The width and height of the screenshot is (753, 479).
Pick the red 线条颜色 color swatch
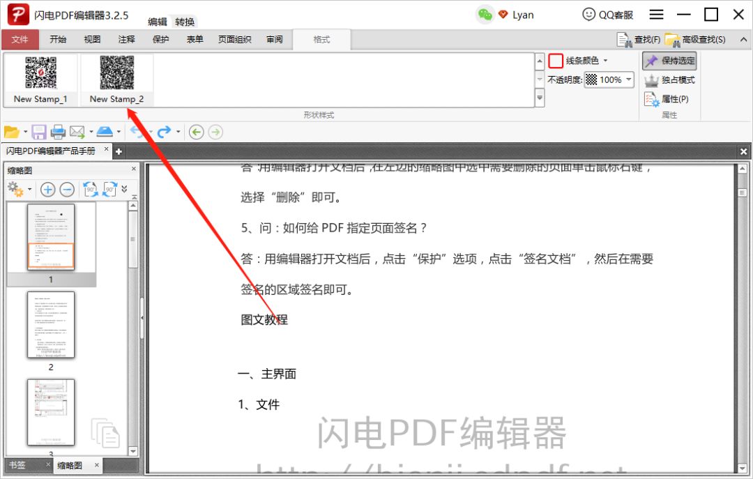click(x=556, y=61)
